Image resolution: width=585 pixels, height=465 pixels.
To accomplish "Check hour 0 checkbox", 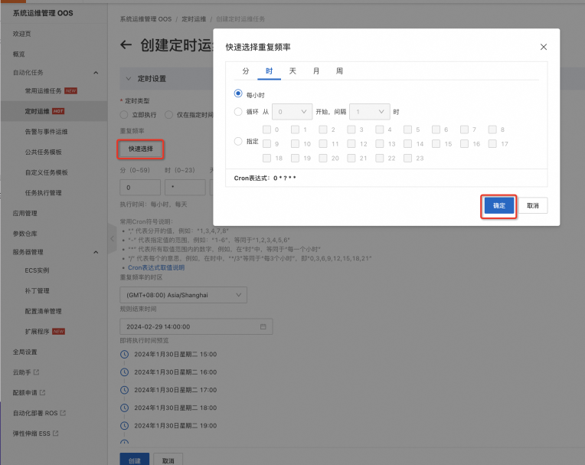I will click(266, 129).
